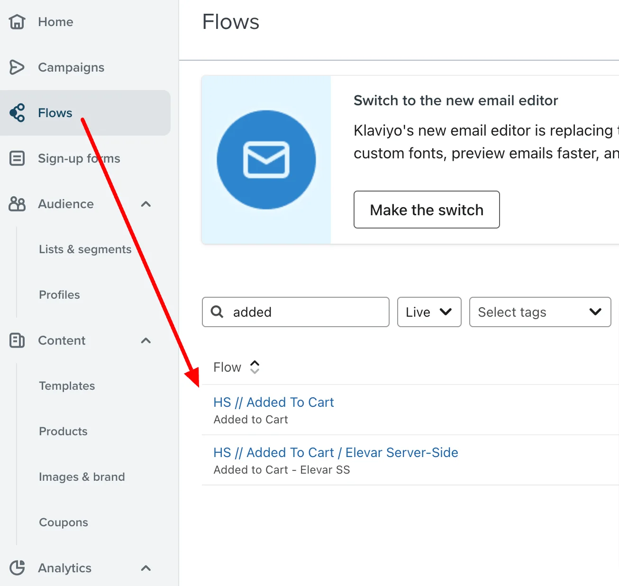The image size is (619, 586).
Task: Open Products under Content
Action: 63,431
